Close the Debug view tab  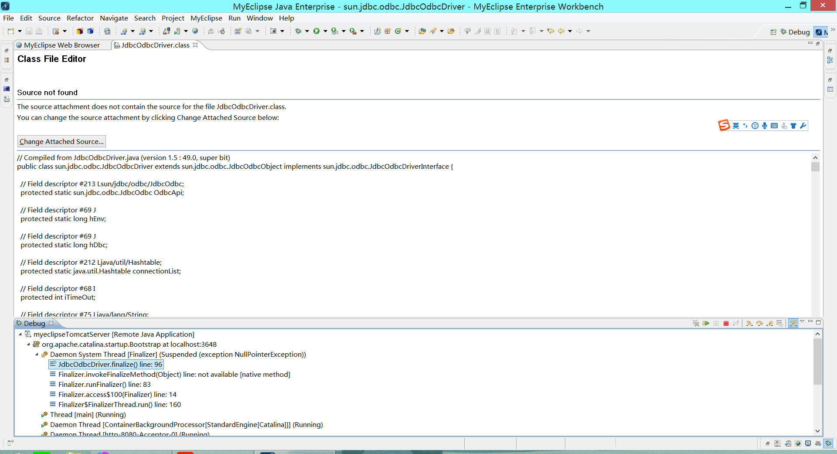[x=51, y=323]
